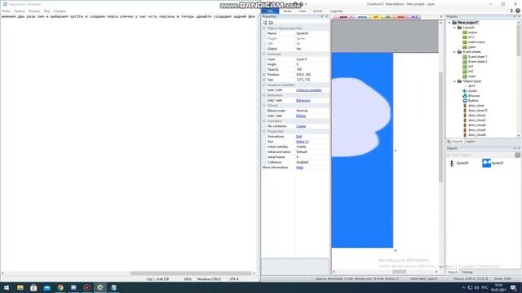522x293 pixels.
Task: Open Notepad's Формат menu
Action: pyautogui.click(x=34, y=11)
